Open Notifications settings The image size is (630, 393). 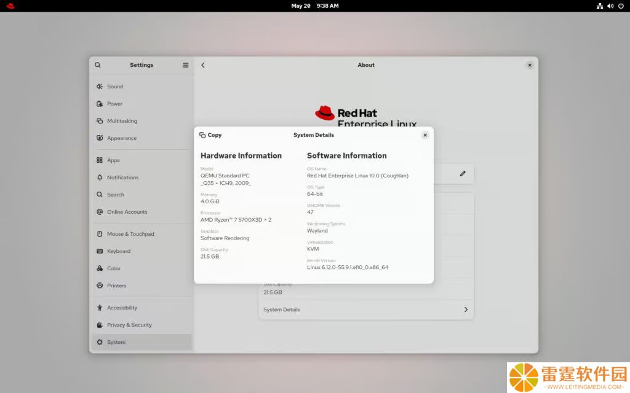pyautogui.click(x=142, y=177)
